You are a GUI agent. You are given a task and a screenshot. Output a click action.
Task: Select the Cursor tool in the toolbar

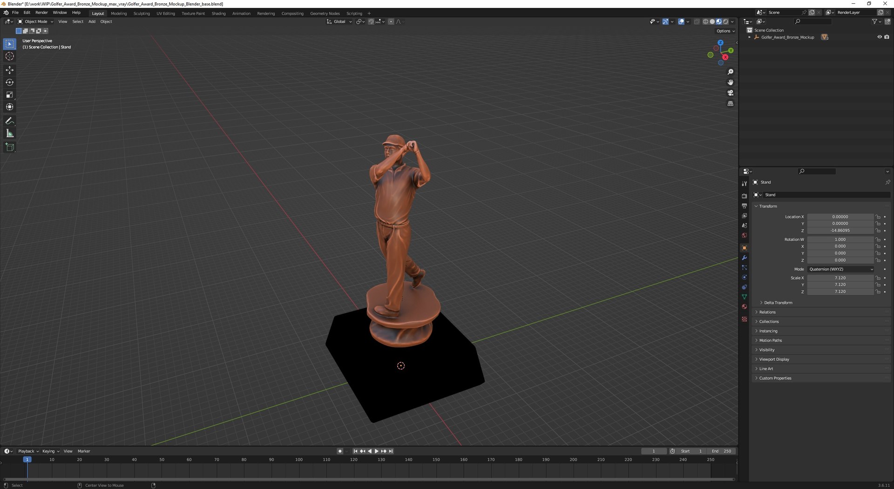point(9,56)
